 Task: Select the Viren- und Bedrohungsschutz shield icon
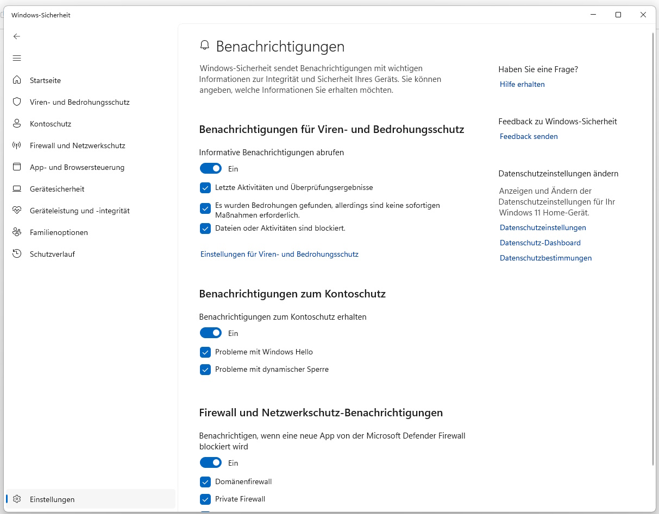click(x=16, y=101)
